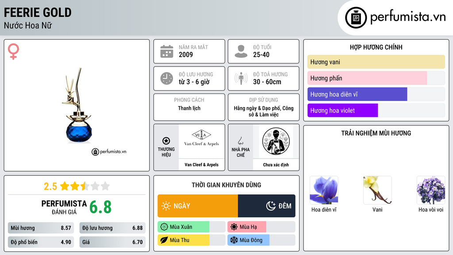Click the flower icon for Mùa Xuân
The image size is (453, 255).
point(164,227)
